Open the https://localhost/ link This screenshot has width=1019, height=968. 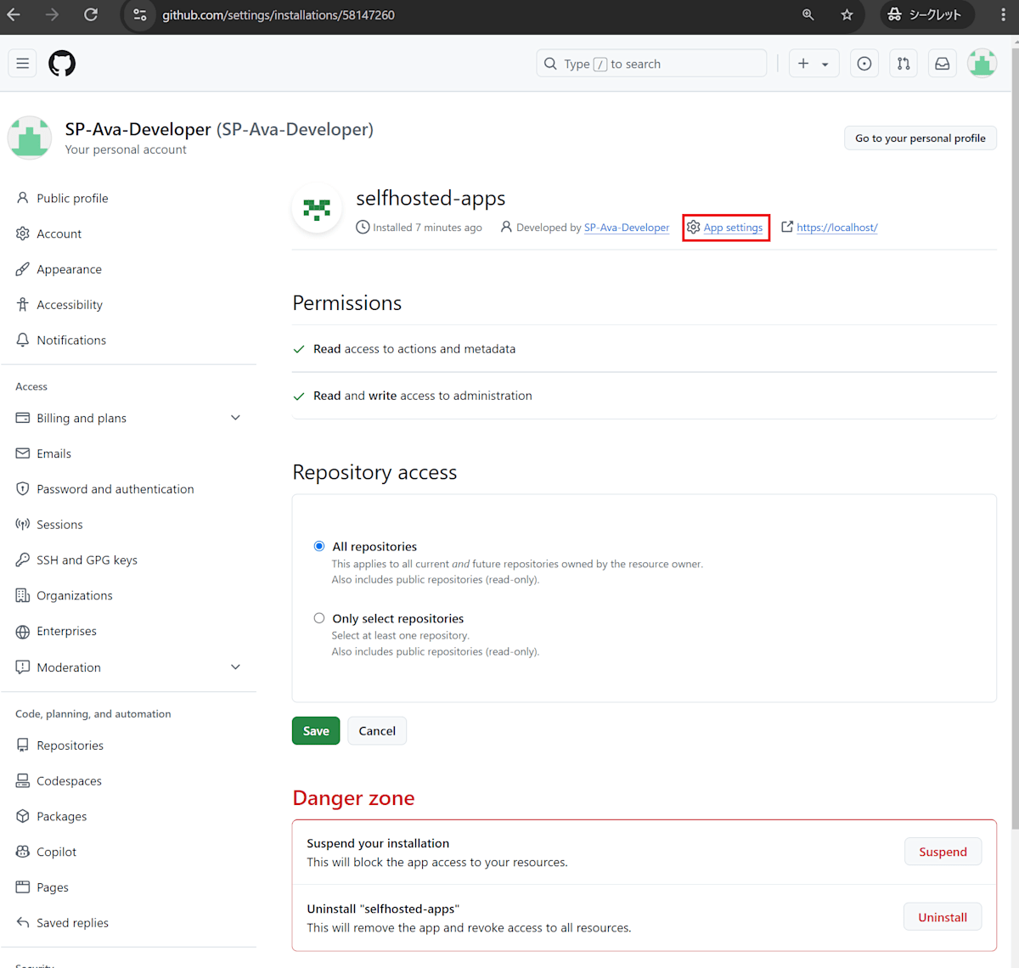pos(836,228)
